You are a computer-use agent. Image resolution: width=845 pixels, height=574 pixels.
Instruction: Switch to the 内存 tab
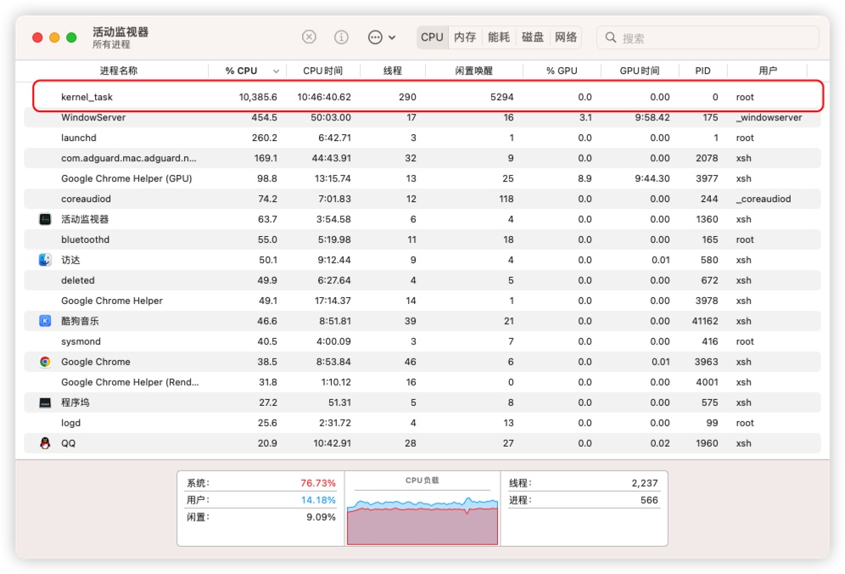pos(465,37)
